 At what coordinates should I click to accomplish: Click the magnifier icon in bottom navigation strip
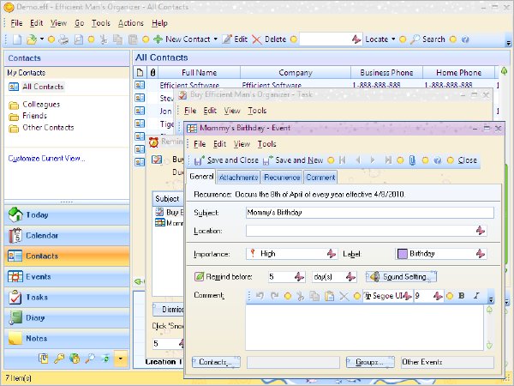[x=90, y=359]
